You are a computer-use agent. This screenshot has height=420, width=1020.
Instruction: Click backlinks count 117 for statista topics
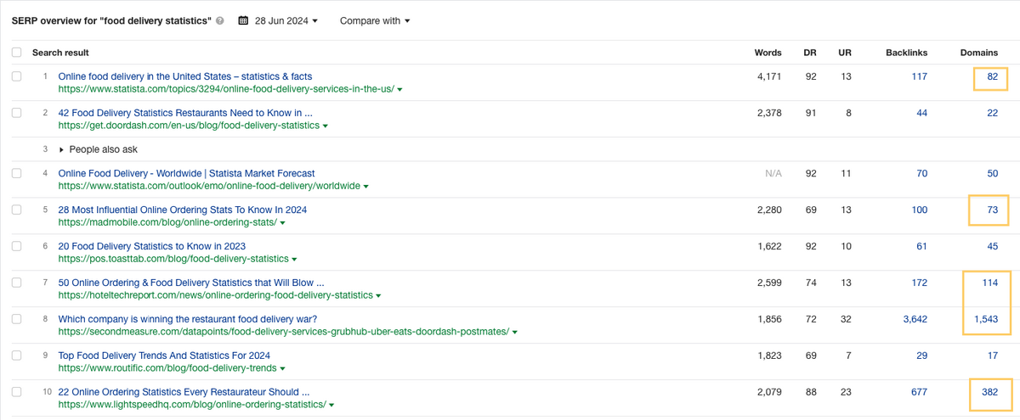pos(919,77)
